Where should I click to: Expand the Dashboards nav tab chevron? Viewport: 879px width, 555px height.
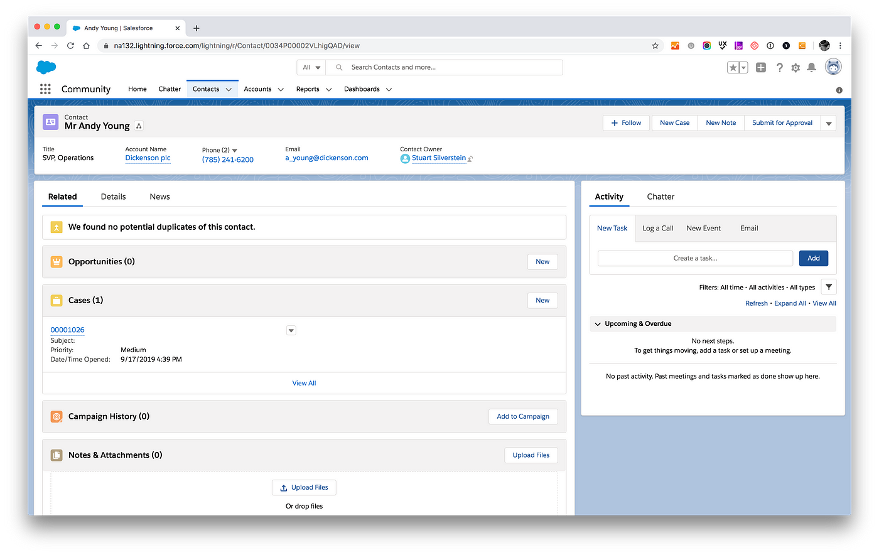point(389,90)
